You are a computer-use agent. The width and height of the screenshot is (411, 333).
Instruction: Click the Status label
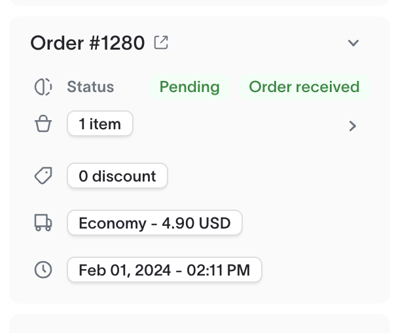click(x=90, y=87)
